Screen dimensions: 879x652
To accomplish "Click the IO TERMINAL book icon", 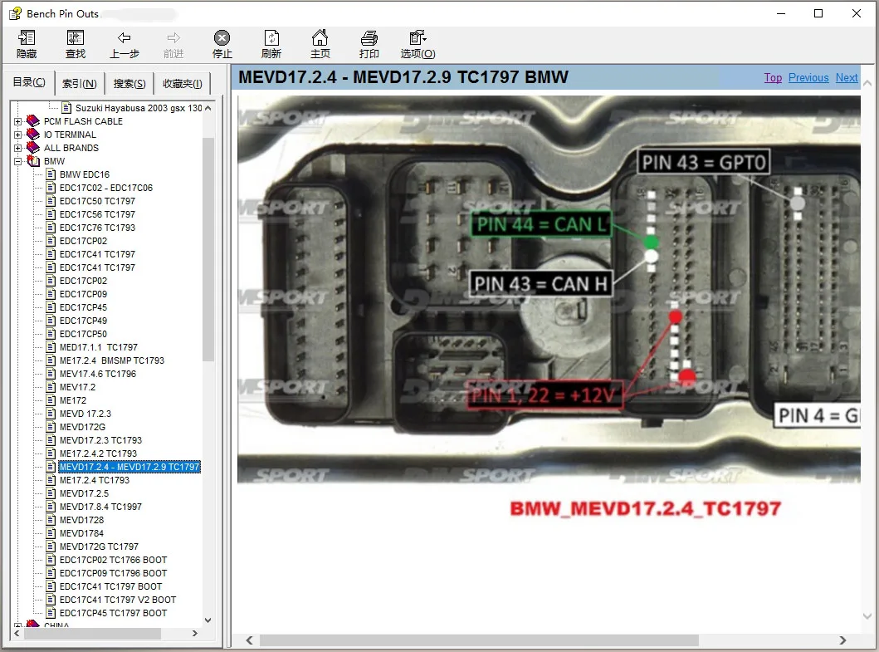I will pyautogui.click(x=33, y=135).
